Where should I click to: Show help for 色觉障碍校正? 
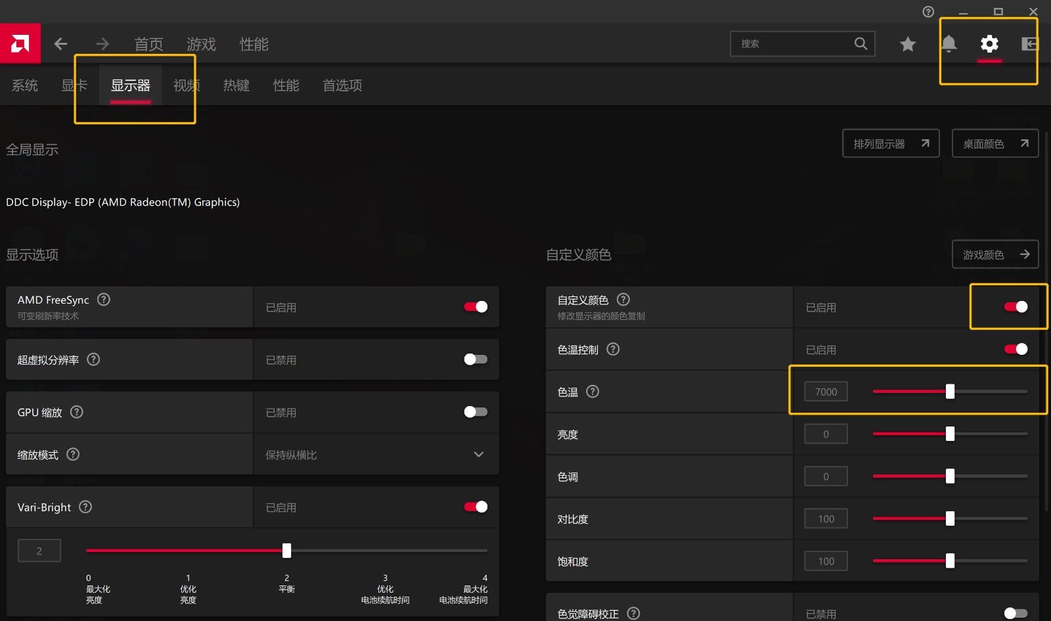coord(633,613)
